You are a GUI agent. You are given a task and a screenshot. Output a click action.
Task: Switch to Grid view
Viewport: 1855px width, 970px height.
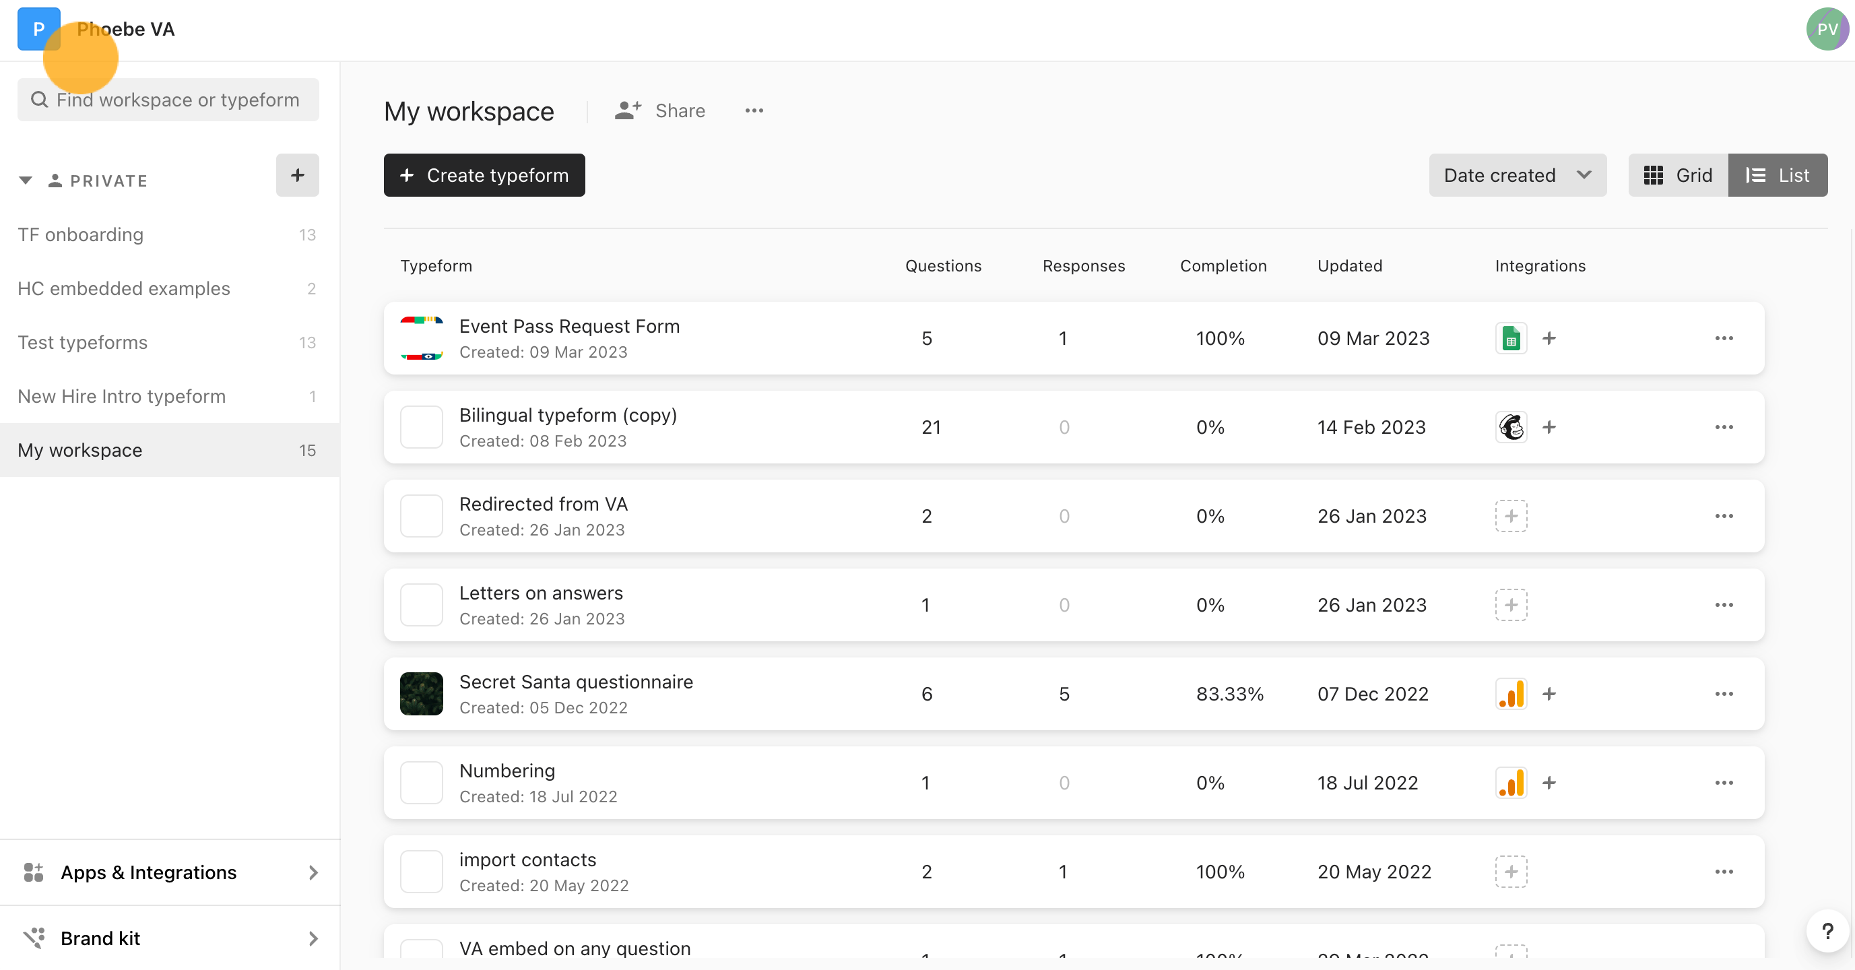tap(1678, 175)
